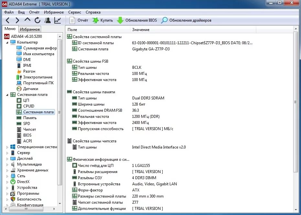Click the Разгон flame icon
The width and height of the screenshot is (301, 215).
19,71
